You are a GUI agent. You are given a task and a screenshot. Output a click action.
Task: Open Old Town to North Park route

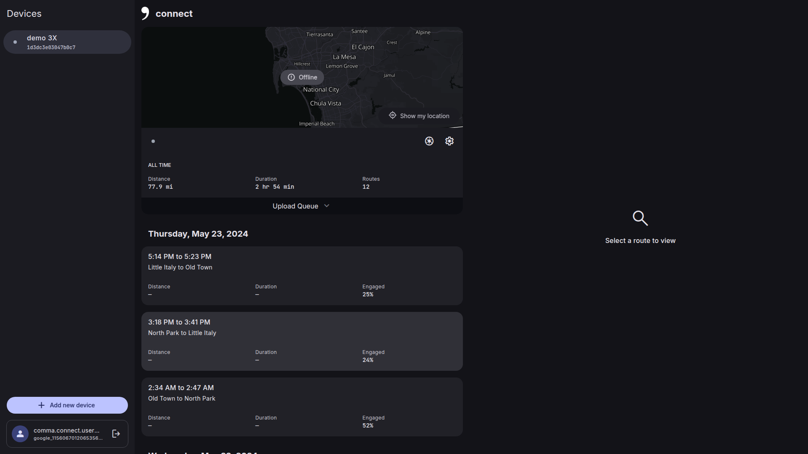[302, 406]
